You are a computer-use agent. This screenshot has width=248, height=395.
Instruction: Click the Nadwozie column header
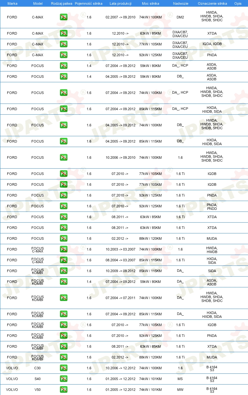[180, 3]
